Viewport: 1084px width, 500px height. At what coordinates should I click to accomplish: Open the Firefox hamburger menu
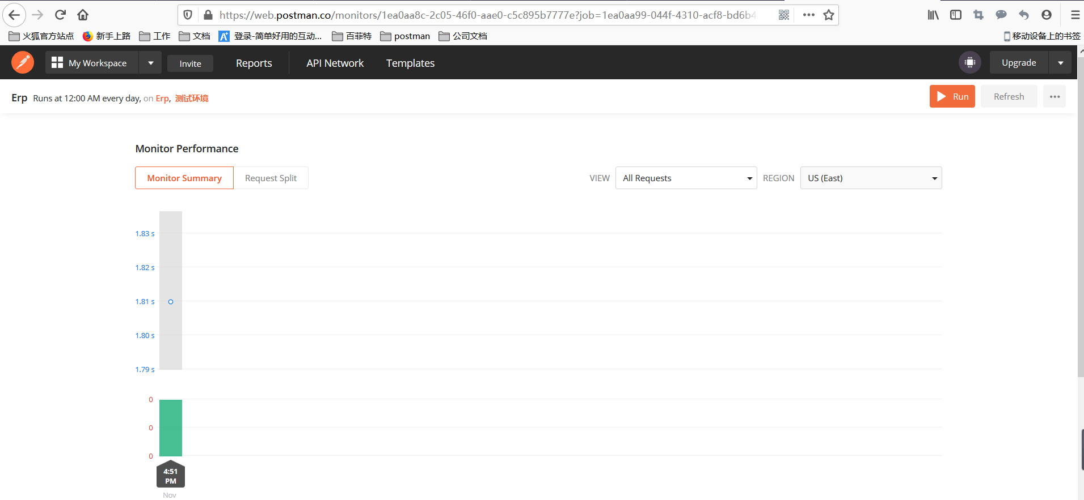click(x=1075, y=15)
